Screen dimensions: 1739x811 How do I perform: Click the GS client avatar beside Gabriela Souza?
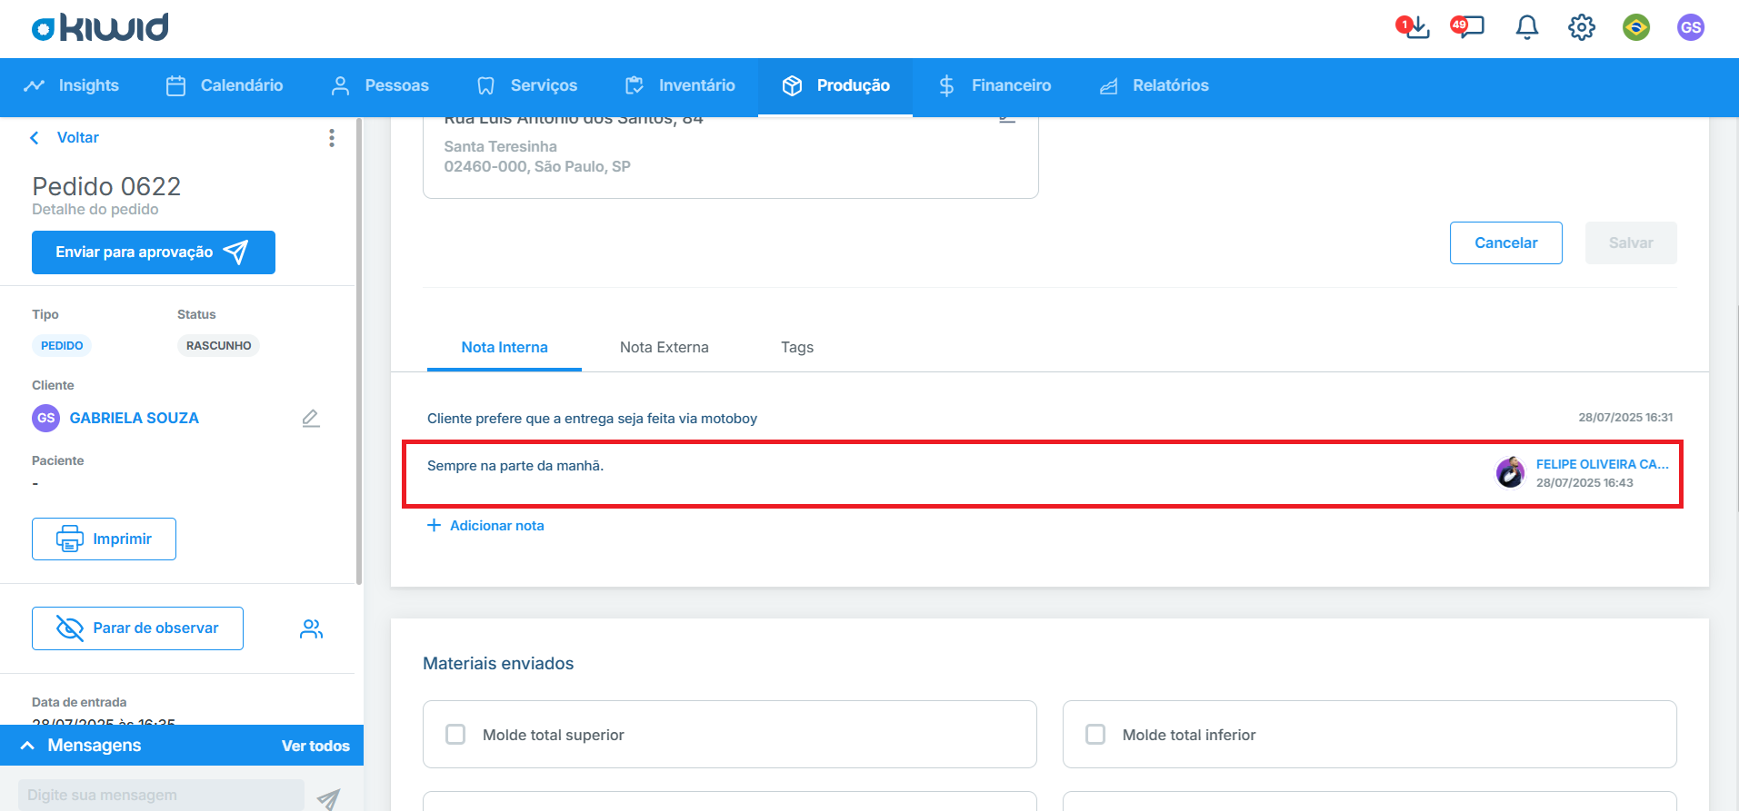46,418
